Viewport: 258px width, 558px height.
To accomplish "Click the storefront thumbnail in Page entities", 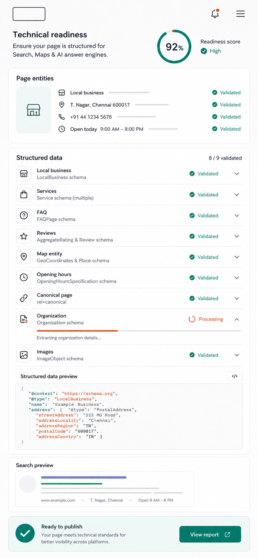I will [34, 110].
